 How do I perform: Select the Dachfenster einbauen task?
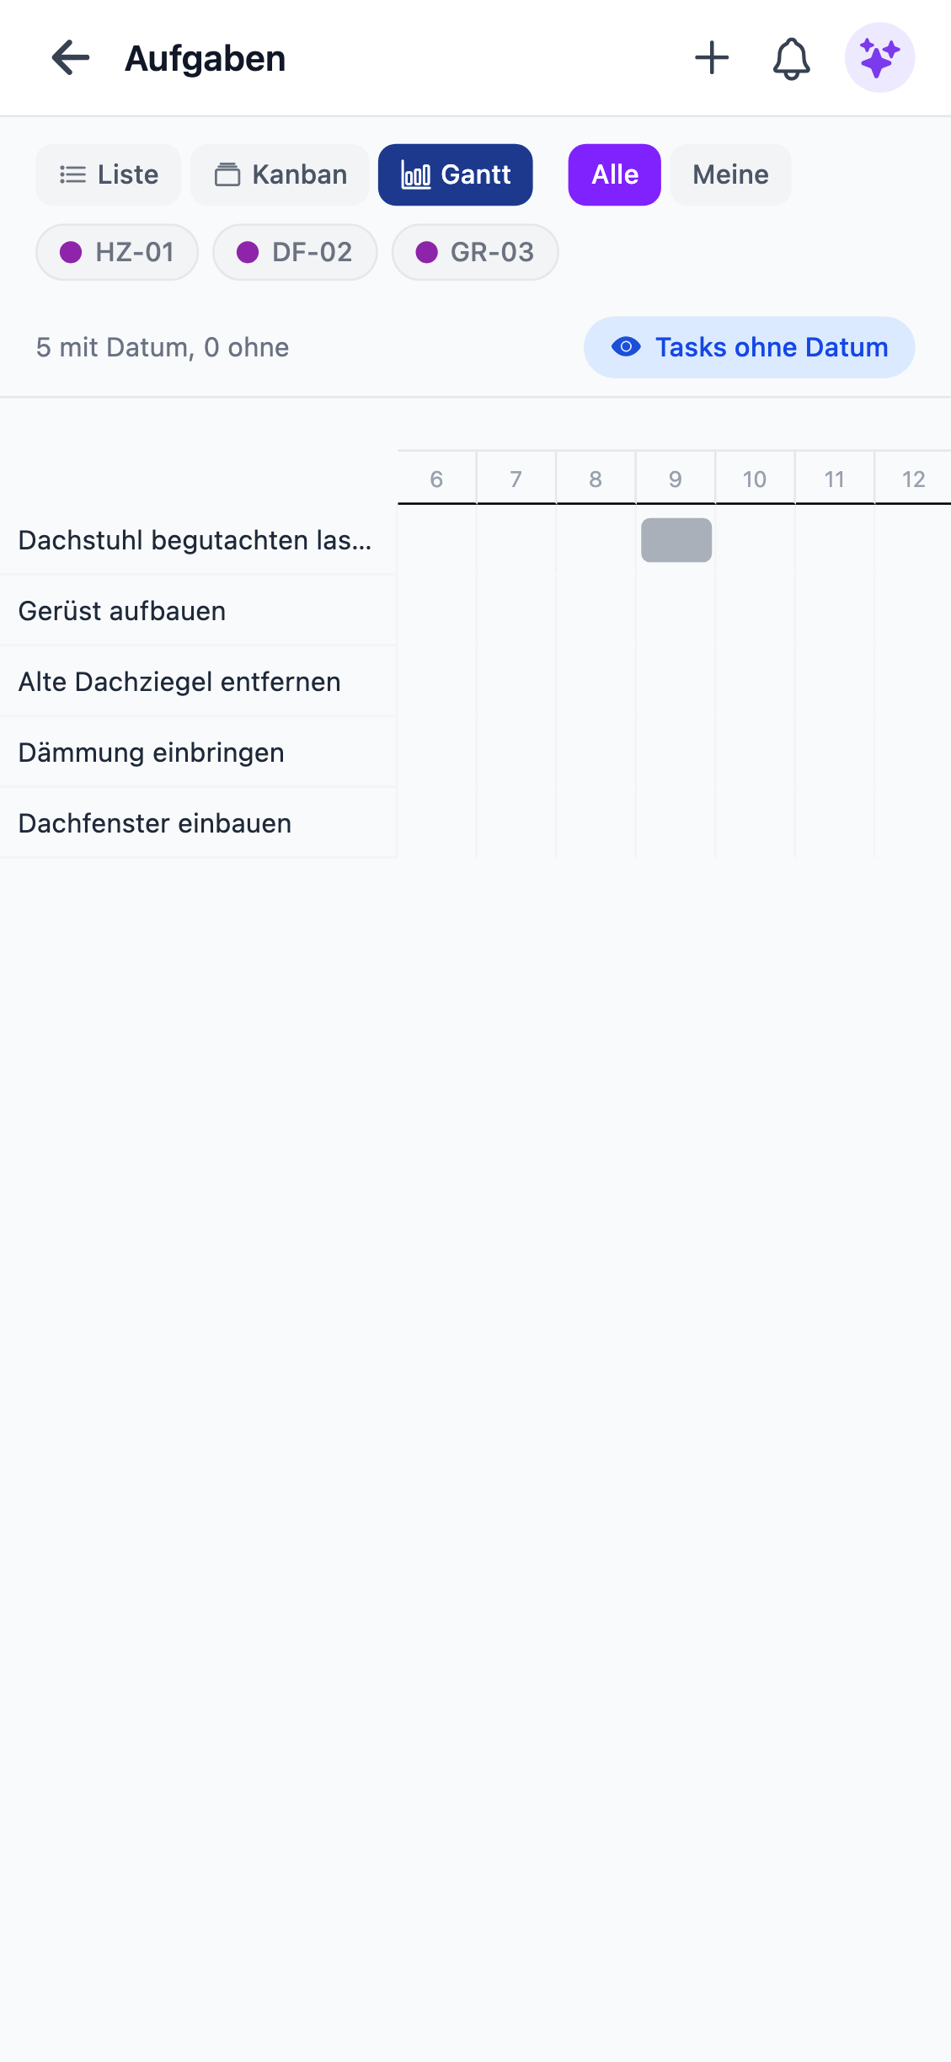(155, 823)
